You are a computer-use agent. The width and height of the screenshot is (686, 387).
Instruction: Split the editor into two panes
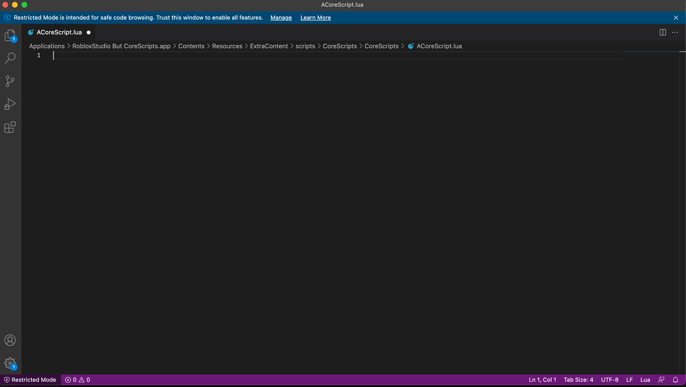coord(663,32)
